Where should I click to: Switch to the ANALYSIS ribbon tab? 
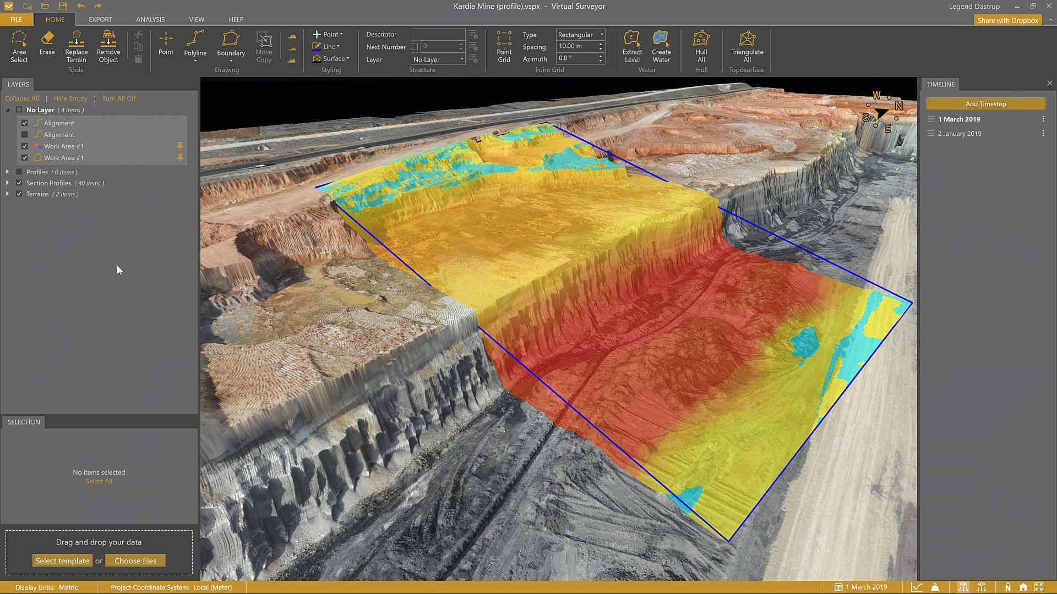[x=150, y=19]
